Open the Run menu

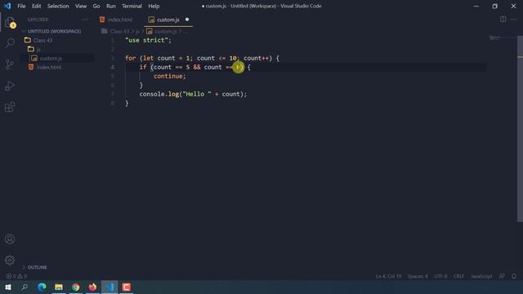click(x=111, y=6)
